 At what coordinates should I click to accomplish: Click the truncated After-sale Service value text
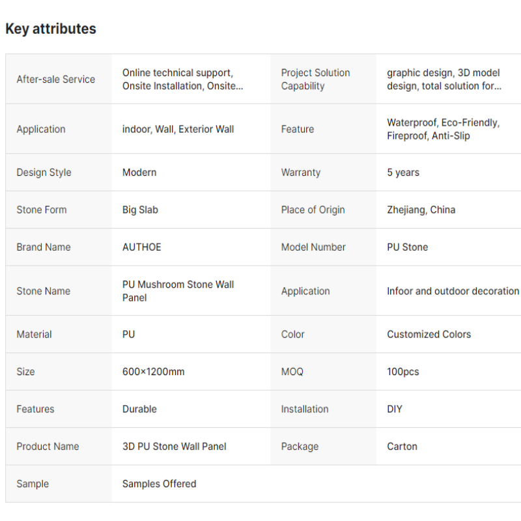pos(182,79)
